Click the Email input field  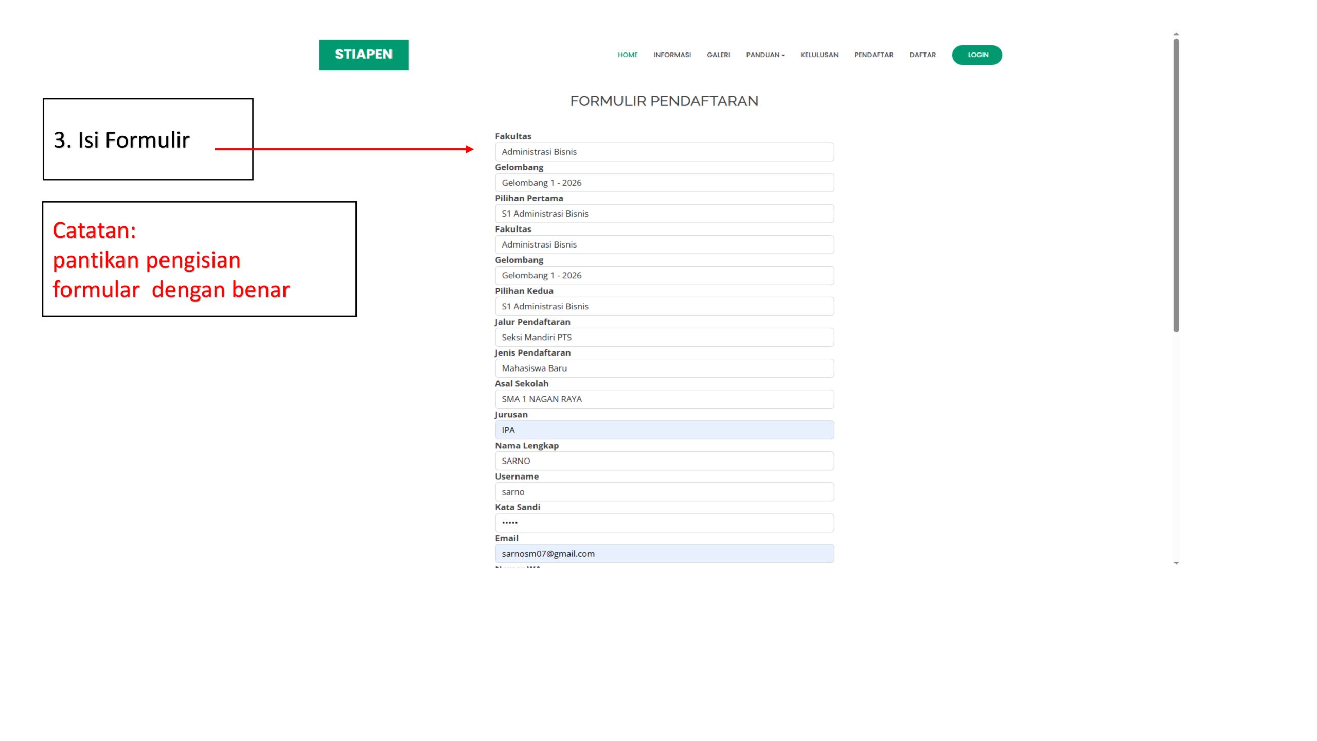pos(664,554)
